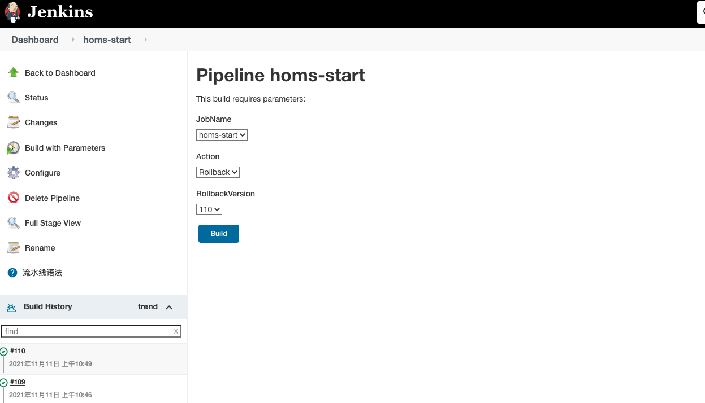The width and height of the screenshot is (705, 403).
Task: Open the build history trend link
Action: pyautogui.click(x=148, y=306)
